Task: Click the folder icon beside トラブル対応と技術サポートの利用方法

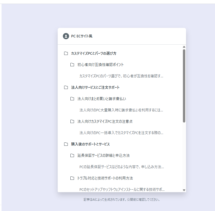Action: click(72, 178)
